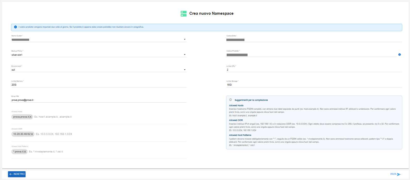Open the Backup Policy dropdown arrow
This screenshot has width=410, height=180.
tap(185, 55)
